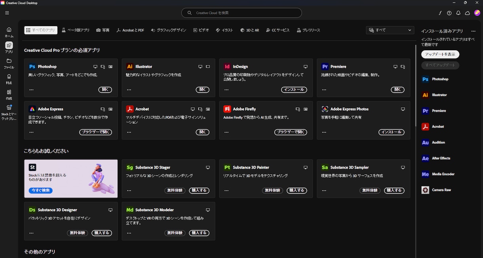This screenshot has height=258, width=483.
Task: Click the Creative Cloud search field
Action: click(x=241, y=13)
